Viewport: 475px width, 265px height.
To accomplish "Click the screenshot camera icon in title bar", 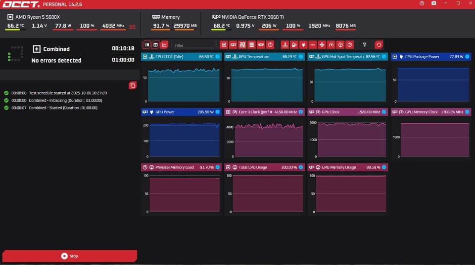I will point(434,3).
